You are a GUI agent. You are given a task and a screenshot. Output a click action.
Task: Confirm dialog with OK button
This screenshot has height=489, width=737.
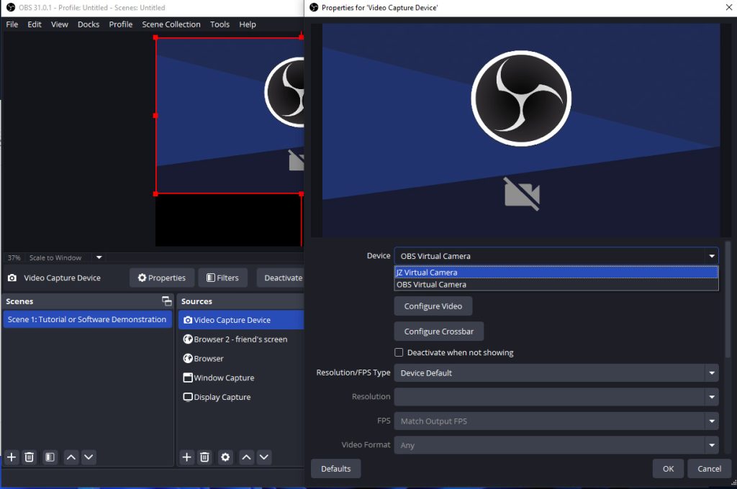coord(668,469)
